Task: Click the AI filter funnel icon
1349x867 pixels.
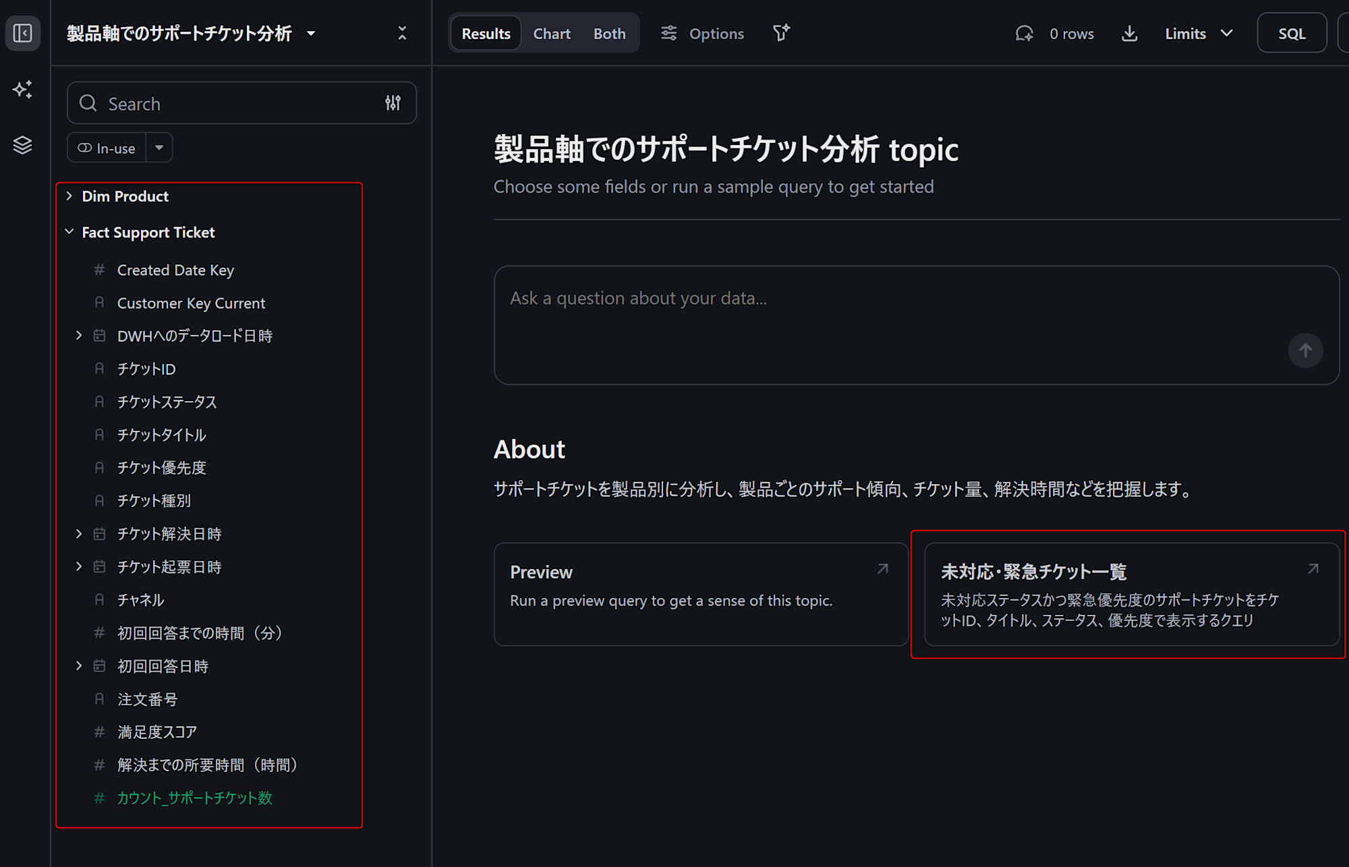Action: pyautogui.click(x=781, y=33)
